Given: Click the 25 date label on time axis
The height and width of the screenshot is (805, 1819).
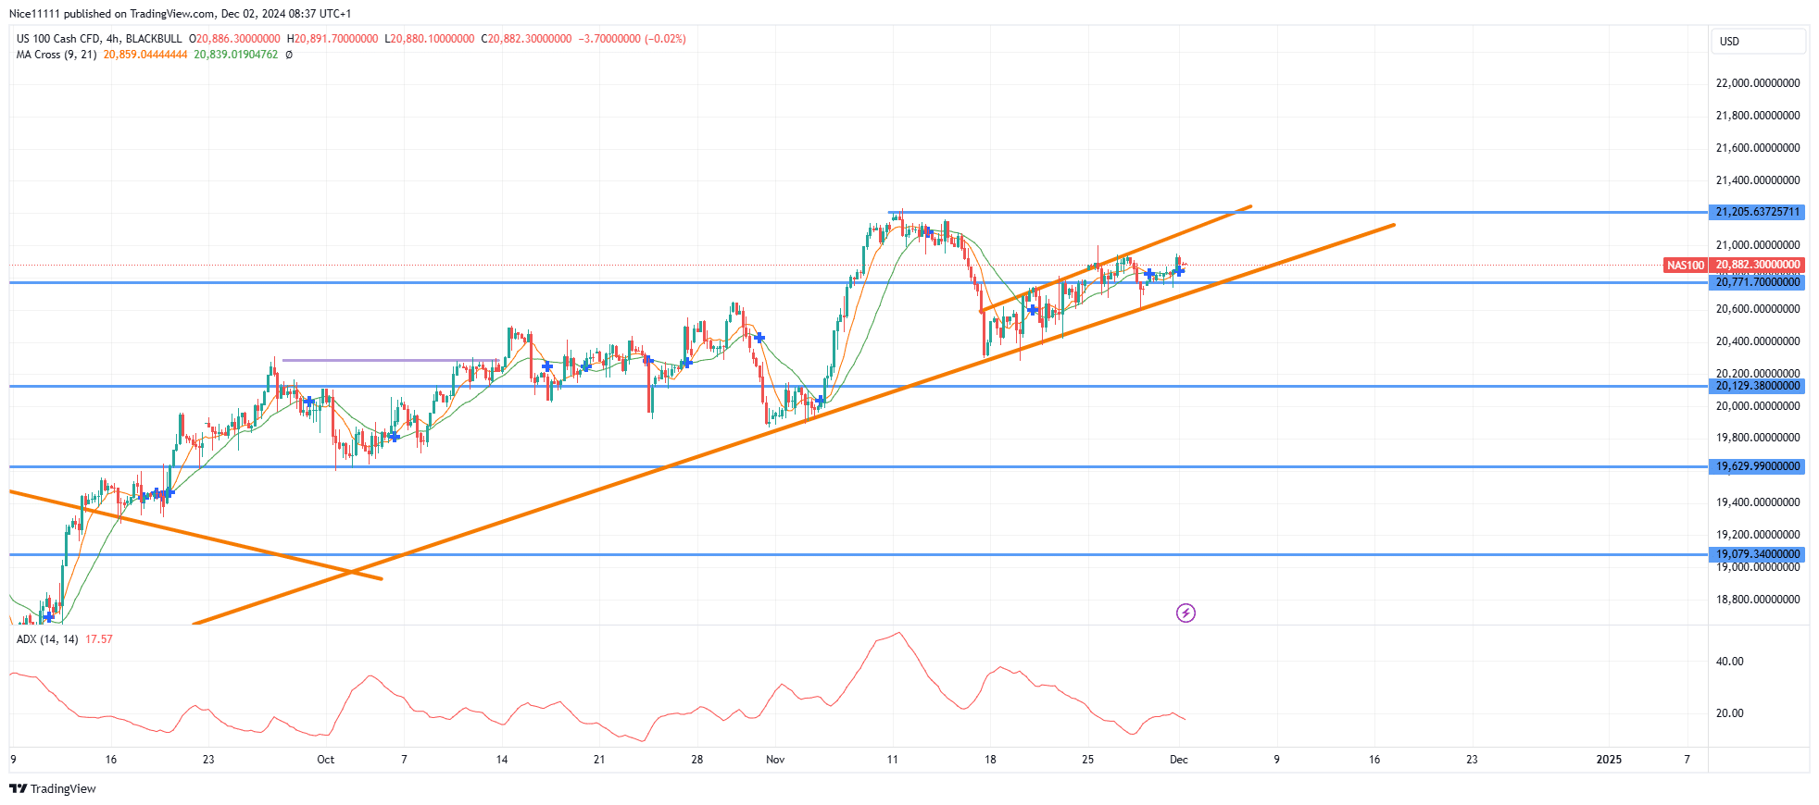Looking at the screenshot, I should pos(1087,760).
